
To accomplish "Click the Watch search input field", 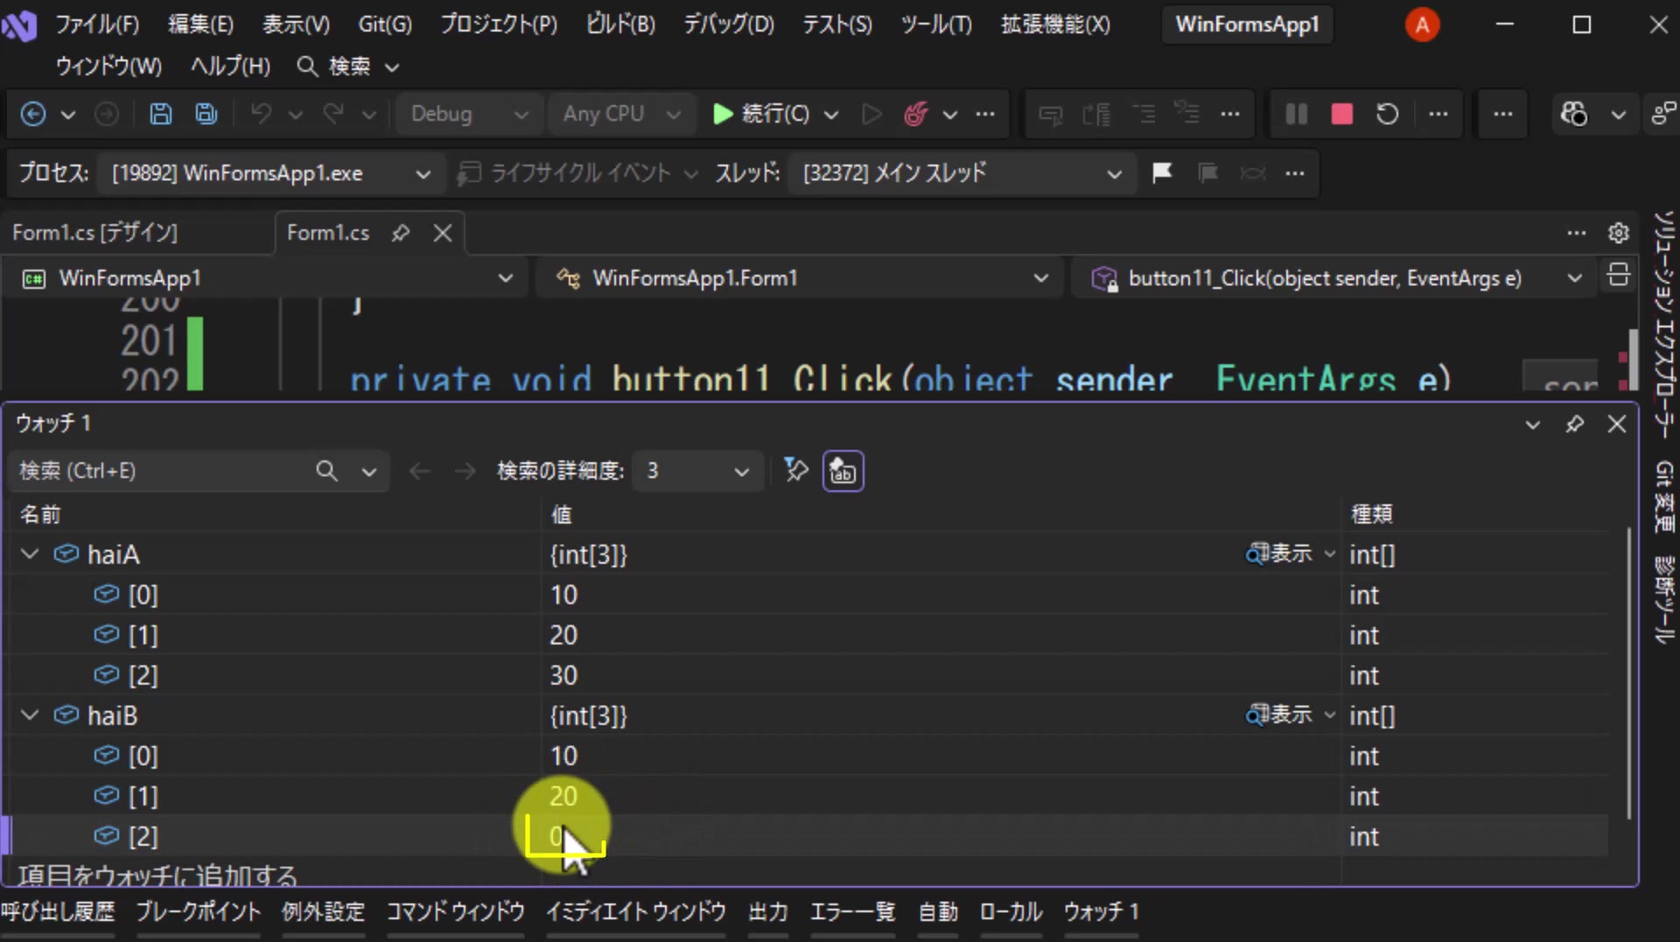I will [162, 471].
